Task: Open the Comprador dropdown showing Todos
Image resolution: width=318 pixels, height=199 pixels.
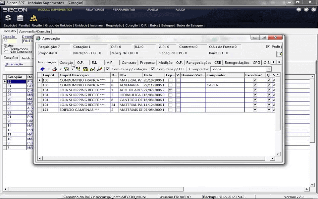Action: (269, 69)
